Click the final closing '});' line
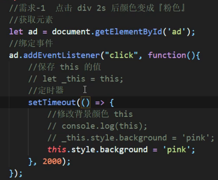218x180 pixels. click(16, 174)
